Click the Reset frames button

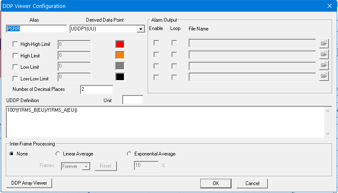click(106, 166)
